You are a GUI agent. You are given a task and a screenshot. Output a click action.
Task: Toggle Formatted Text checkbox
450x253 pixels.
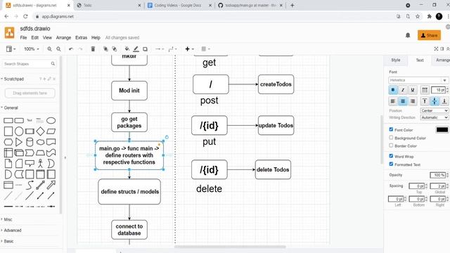391,164
